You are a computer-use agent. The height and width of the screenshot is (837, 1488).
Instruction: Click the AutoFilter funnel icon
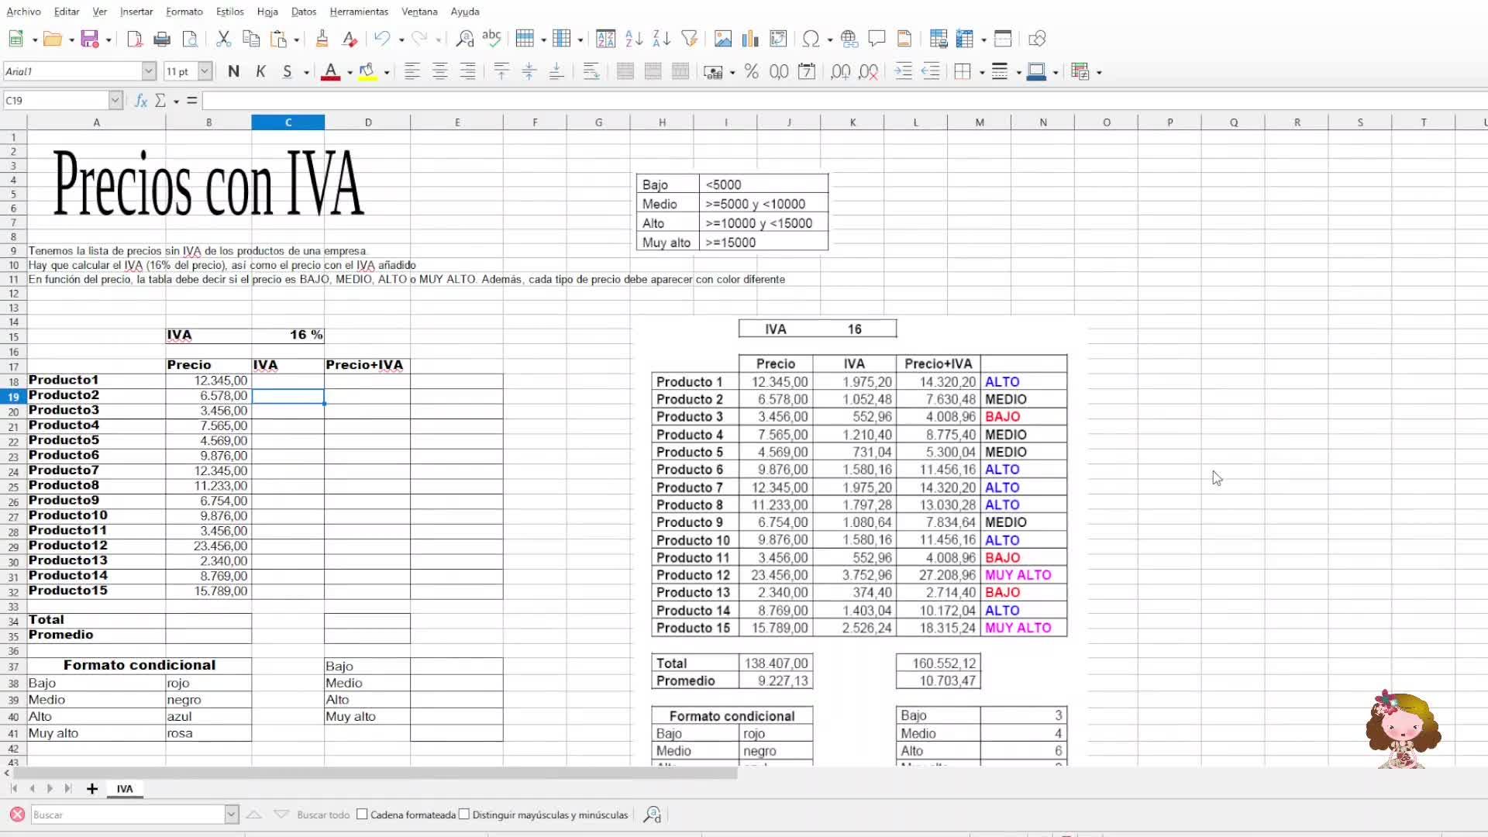pos(689,39)
